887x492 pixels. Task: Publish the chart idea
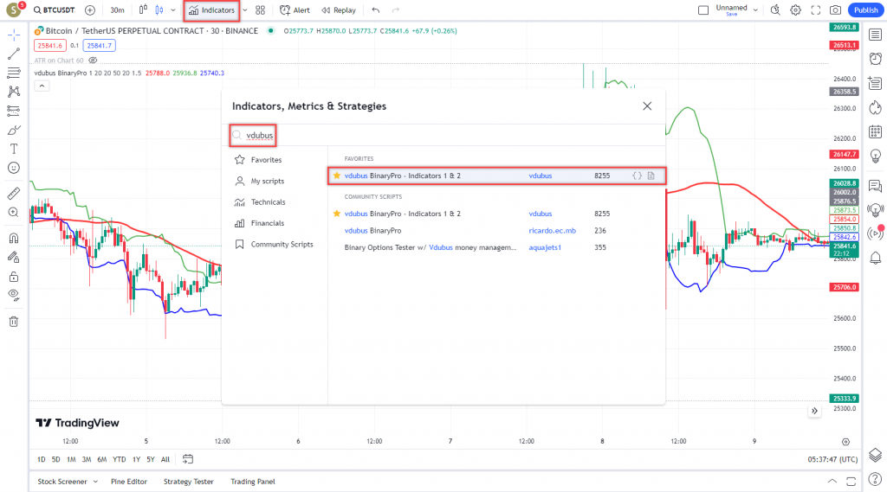[865, 10]
